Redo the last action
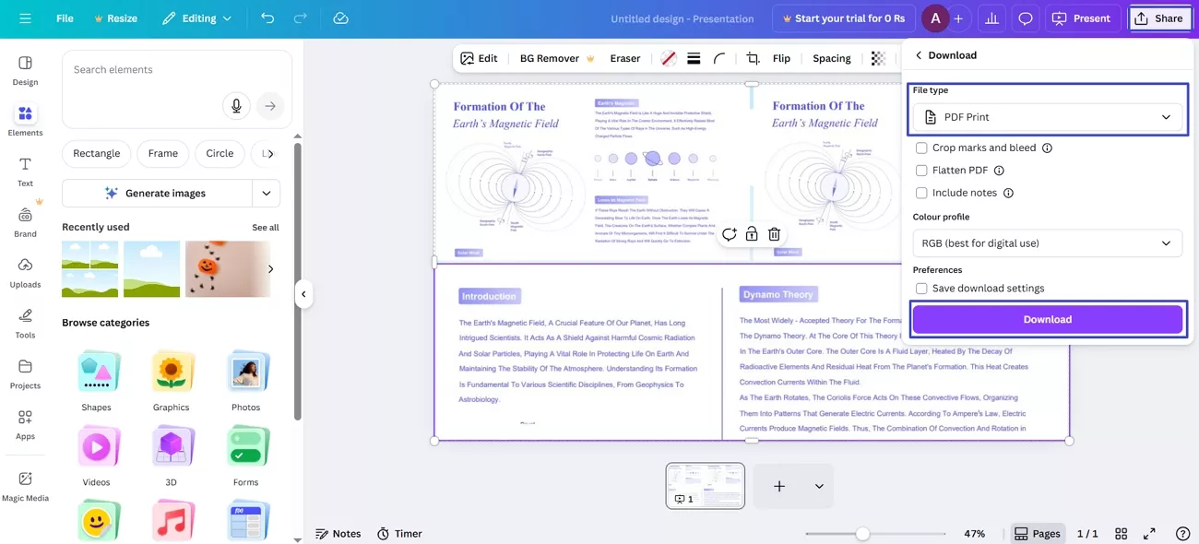Screen dimensions: 1199x544 (300, 18)
